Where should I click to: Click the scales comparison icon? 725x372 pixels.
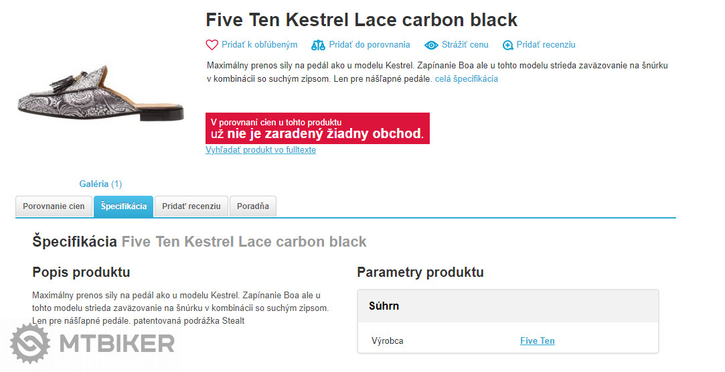click(x=318, y=45)
